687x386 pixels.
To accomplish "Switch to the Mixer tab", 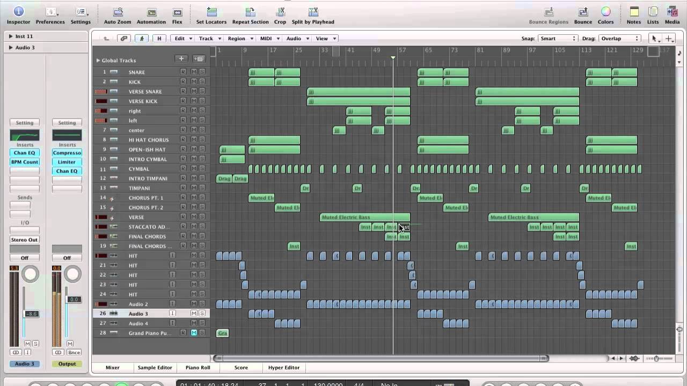I will pos(113,367).
